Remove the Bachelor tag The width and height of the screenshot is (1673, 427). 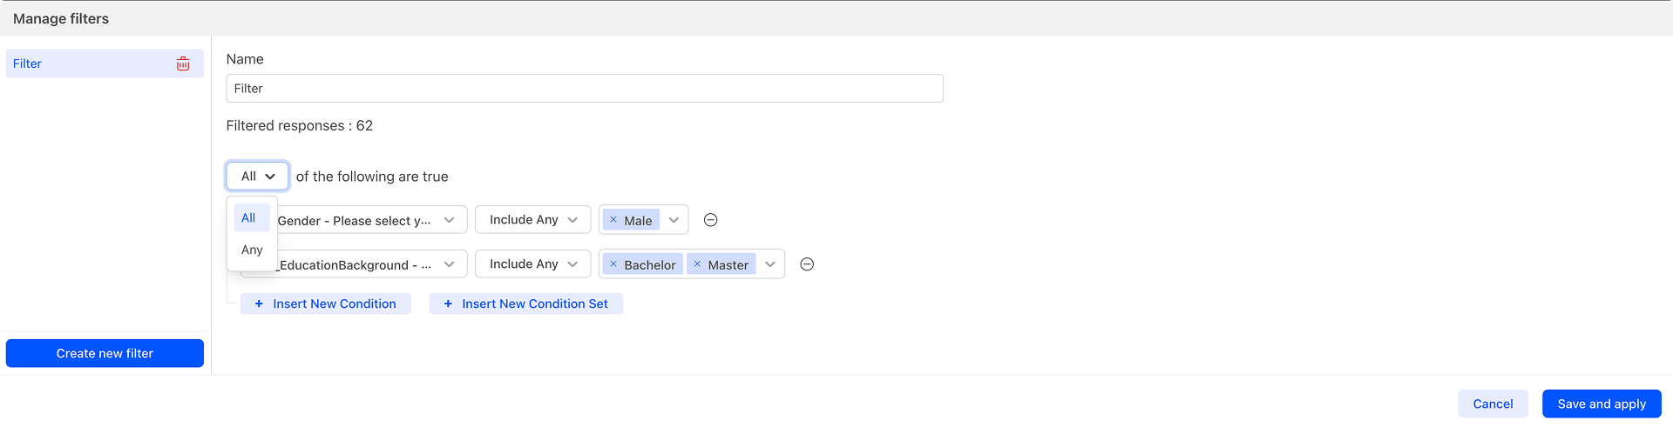[x=613, y=264]
